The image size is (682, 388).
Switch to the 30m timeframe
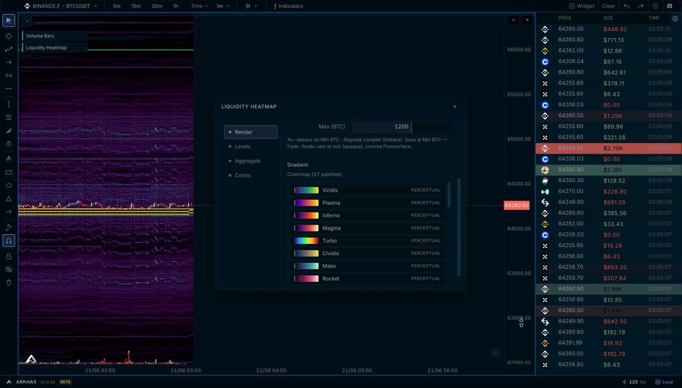(156, 6)
